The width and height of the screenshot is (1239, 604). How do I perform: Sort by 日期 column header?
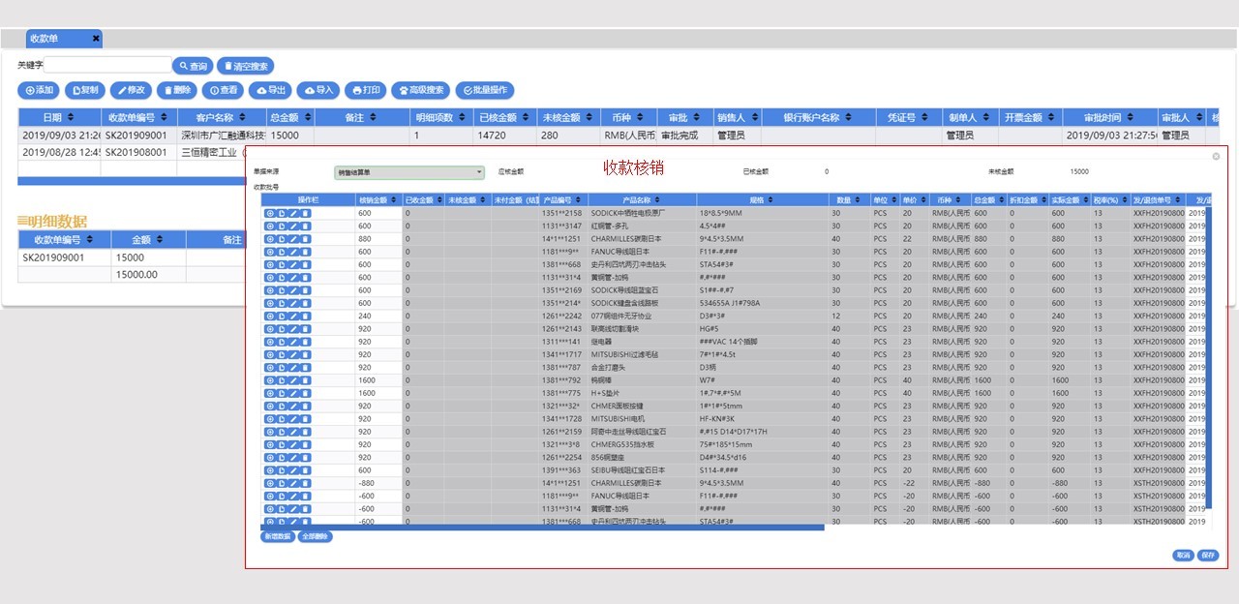[x=58, y=117]
